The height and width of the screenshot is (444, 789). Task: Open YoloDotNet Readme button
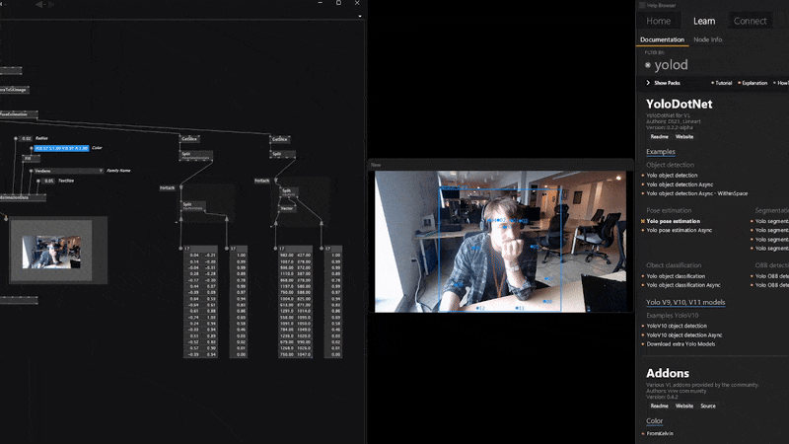tap(659, 137)
